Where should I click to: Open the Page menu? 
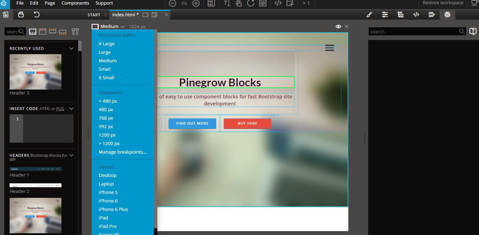point(50,3)
